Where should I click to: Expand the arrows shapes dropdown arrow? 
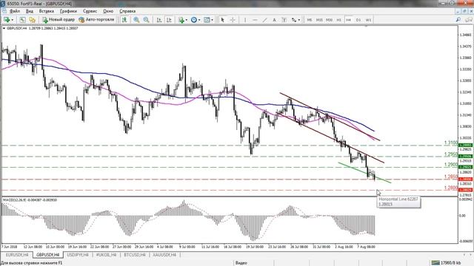pyautogui.click(x=299, y=20)
